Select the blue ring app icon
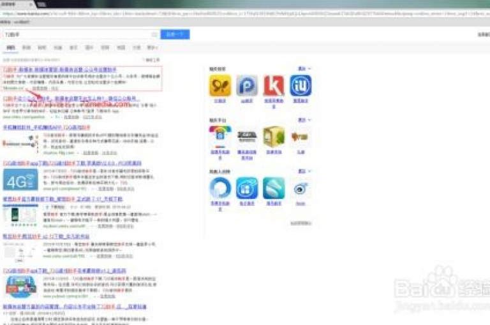This screenshot has height=325, width=490. coord(220,188)
